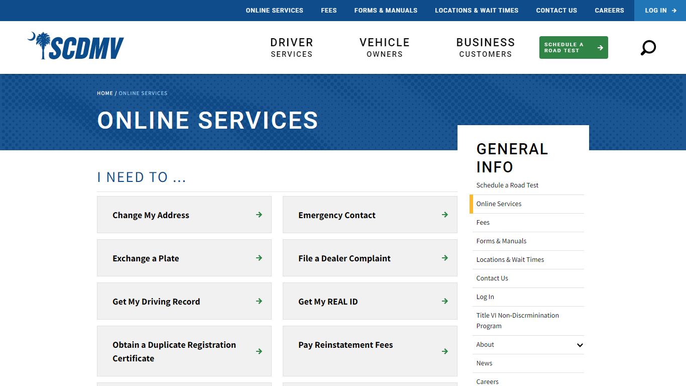The width and height of the screenshot is (686, 386).
Task: Select Locations & Wait Times in sidebar
Action: (x=510, y=259)
